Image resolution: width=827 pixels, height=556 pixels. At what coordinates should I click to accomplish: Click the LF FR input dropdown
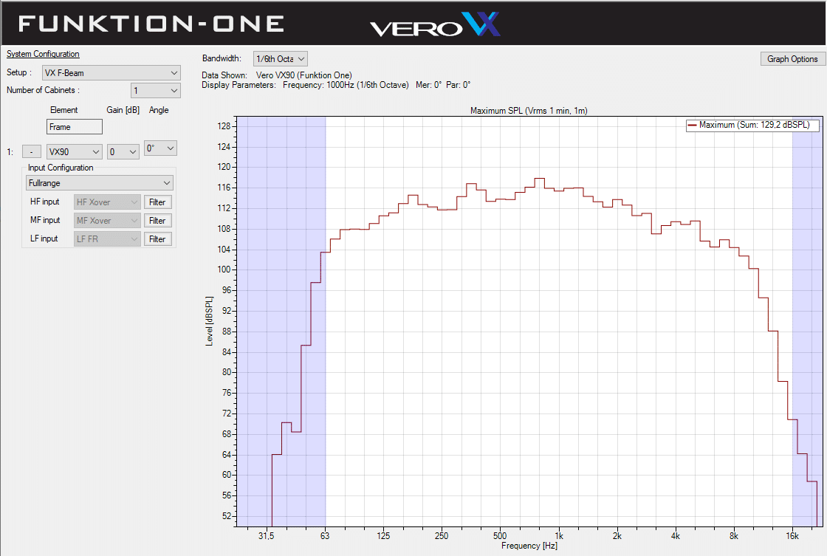click(x=107, y=238)
